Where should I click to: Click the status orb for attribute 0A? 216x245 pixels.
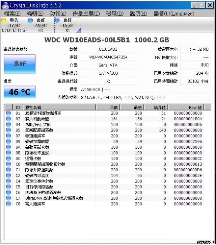(x=8, y=147)
